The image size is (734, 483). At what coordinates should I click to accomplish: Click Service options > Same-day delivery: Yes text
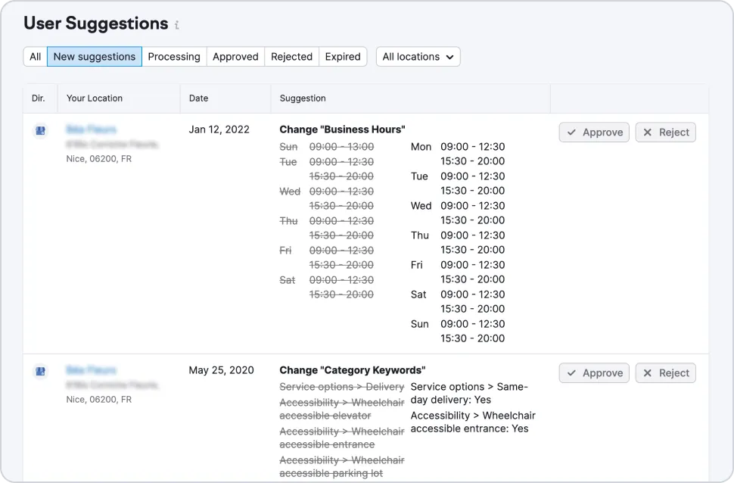pyautogui.click(x=469, y=394)
